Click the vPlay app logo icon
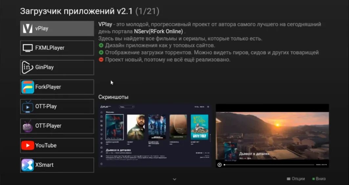This screenshot has height=185, width=349. click(x=28, y=28)
